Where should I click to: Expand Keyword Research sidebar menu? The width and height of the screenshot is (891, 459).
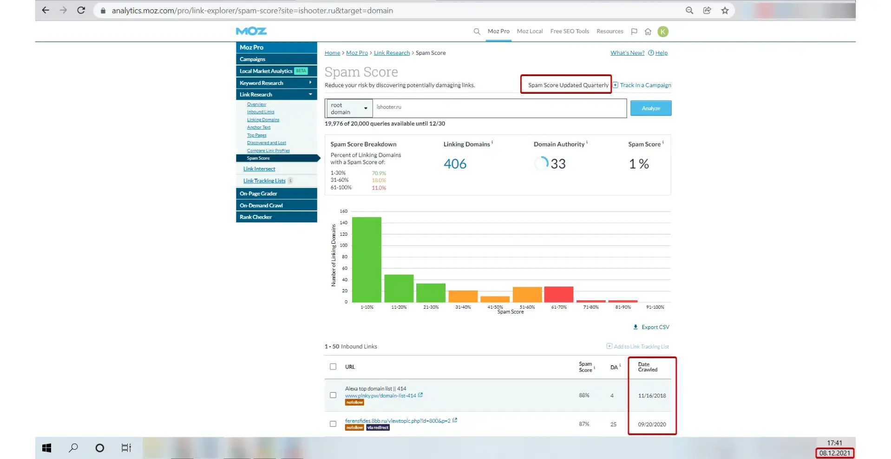pos(276,83)
